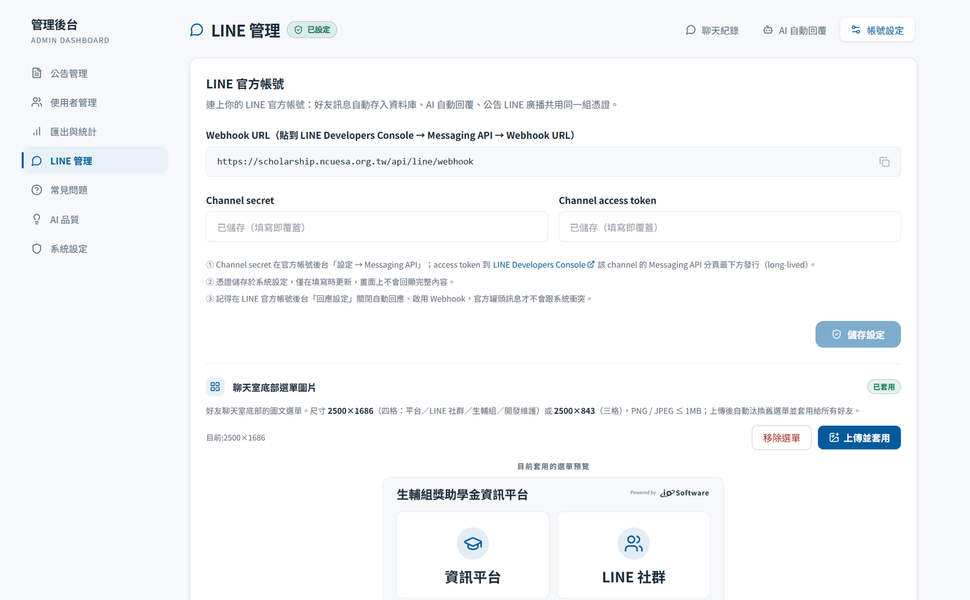The width and height of the screenshot is (970, 600).
Task: Open 系統設定 from the sidebar
Action: [95, 249]
